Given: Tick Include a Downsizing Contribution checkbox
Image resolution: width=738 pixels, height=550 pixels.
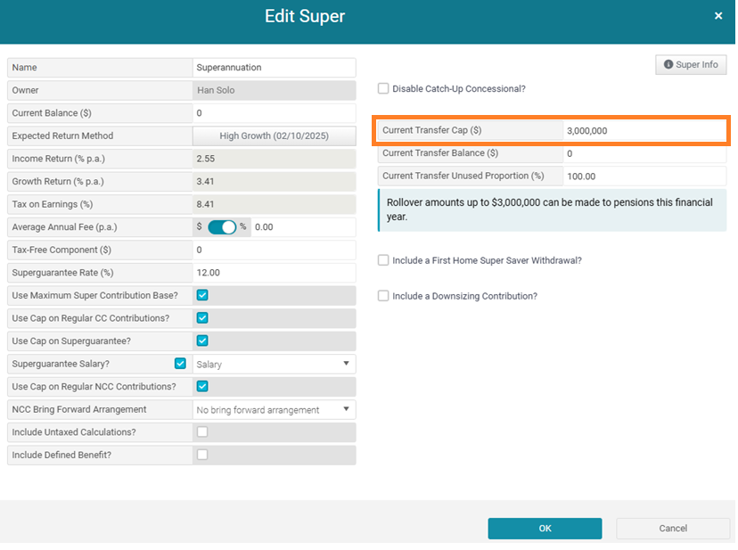Looking at the screenshot, I should click(x=383, y=296).
